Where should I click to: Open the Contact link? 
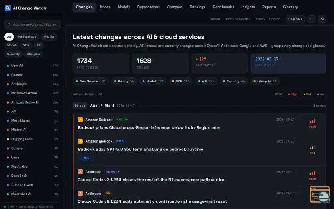click(275, 19)
